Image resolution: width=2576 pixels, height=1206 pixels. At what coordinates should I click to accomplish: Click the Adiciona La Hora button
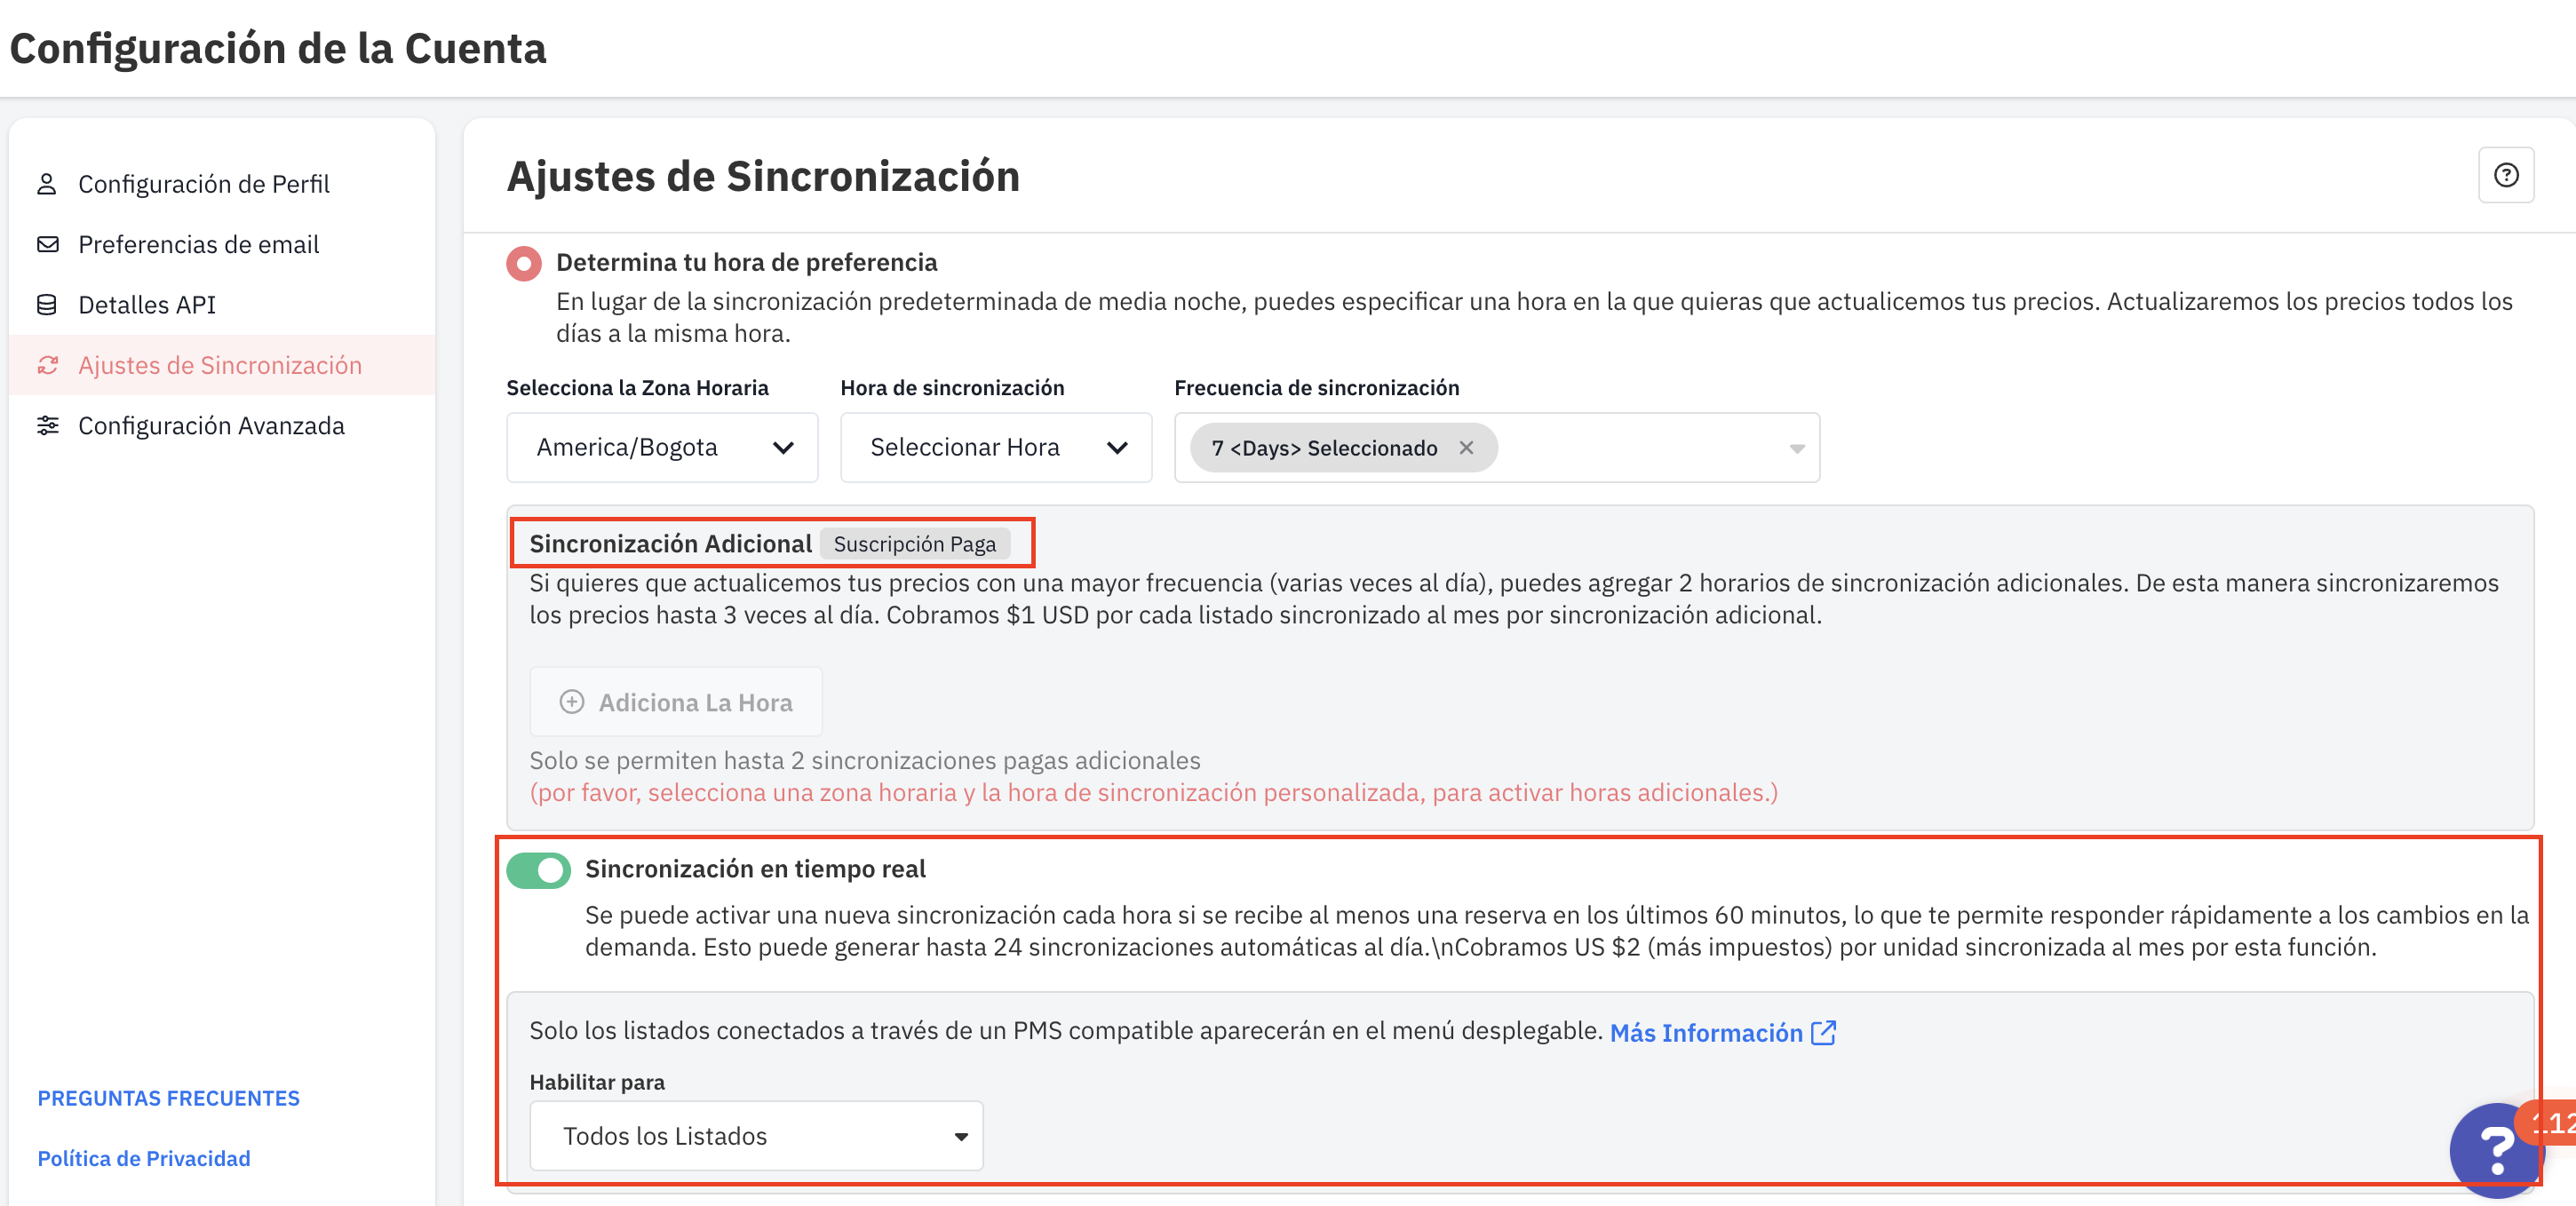676,703
